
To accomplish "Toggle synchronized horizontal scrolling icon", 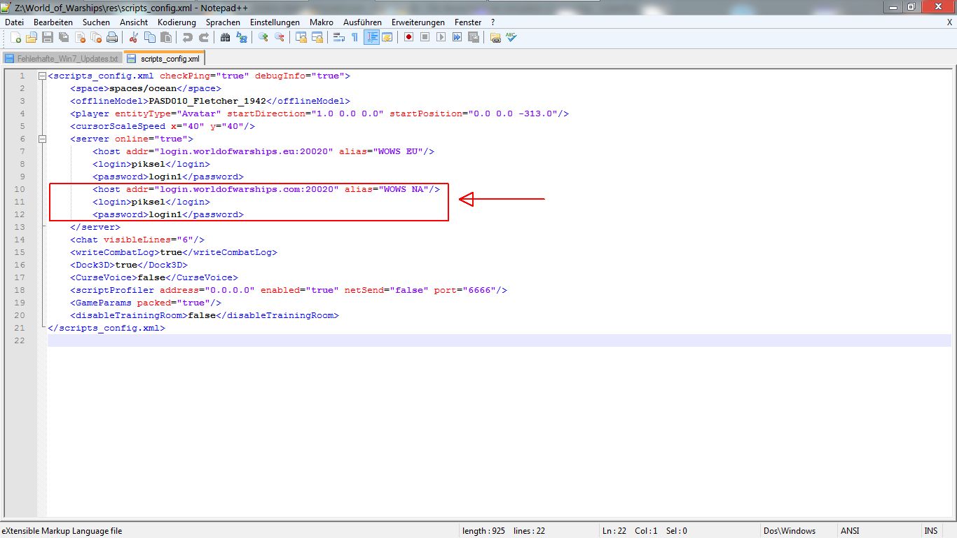I will [317, 37].
